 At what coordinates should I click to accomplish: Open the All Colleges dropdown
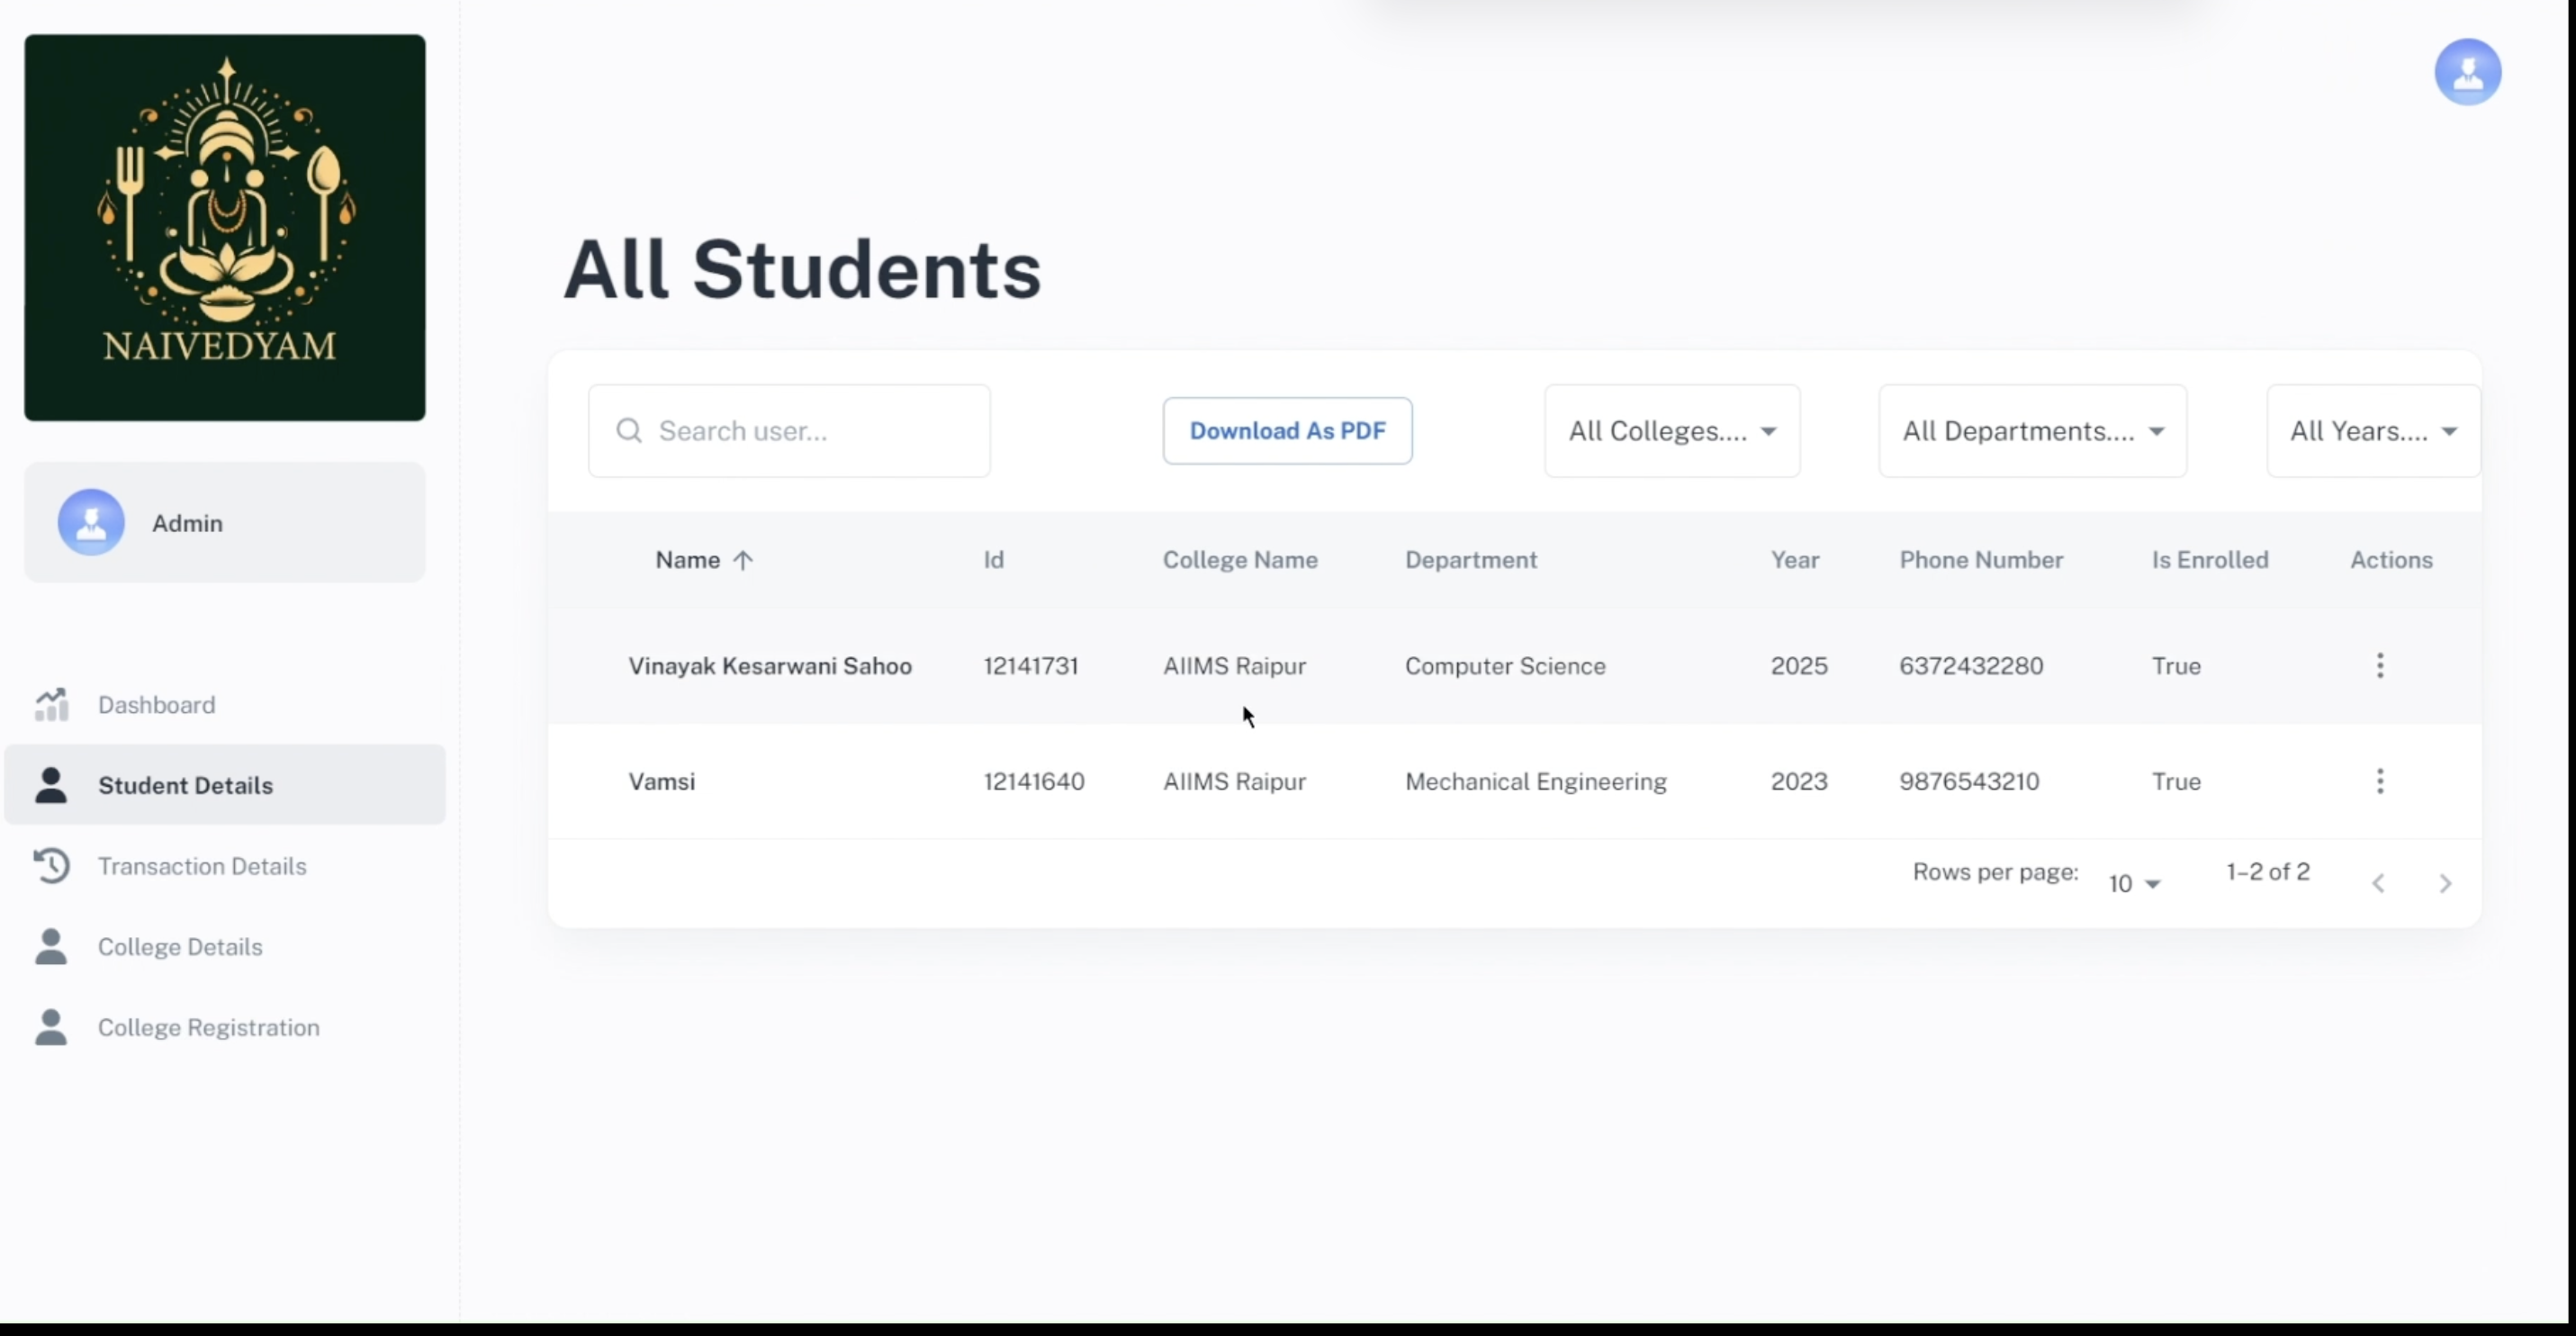coord(1671,430)
